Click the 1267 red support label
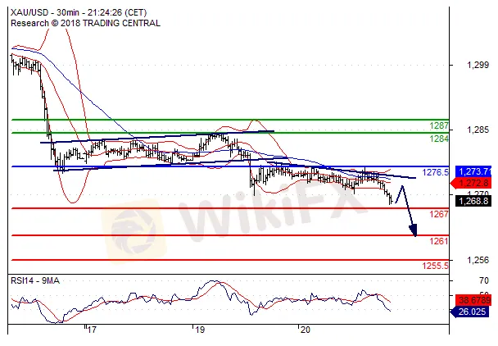The width and height of the screenshot is (498, 346). [439, 214]
